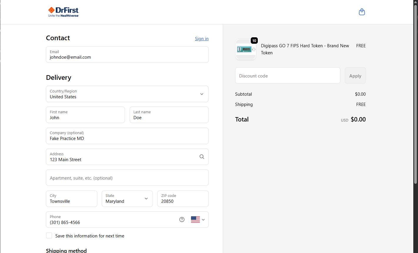Viewport: 418px width, 253px height.
Task: Expand the State dropdown showing Maryland
Action: click(127, 199)
